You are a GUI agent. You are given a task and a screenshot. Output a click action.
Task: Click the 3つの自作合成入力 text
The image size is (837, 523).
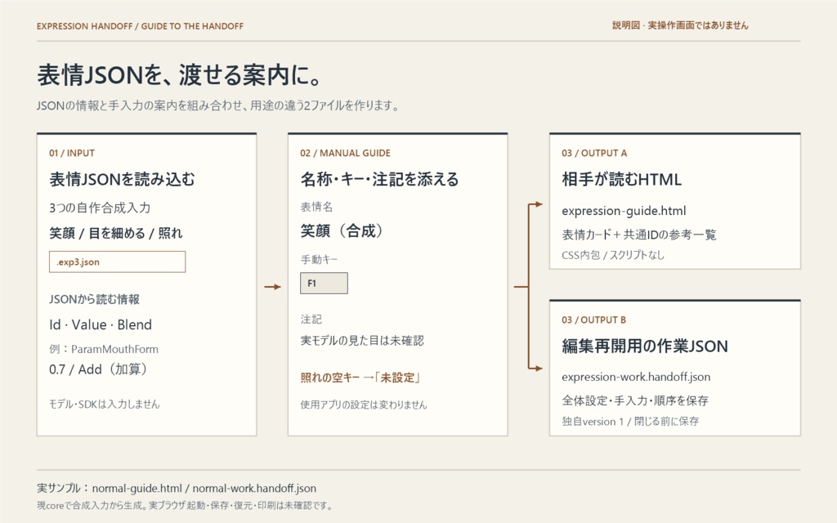coord(100,208)
